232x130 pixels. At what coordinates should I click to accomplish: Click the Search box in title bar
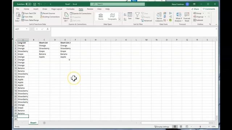click(117, 4)
